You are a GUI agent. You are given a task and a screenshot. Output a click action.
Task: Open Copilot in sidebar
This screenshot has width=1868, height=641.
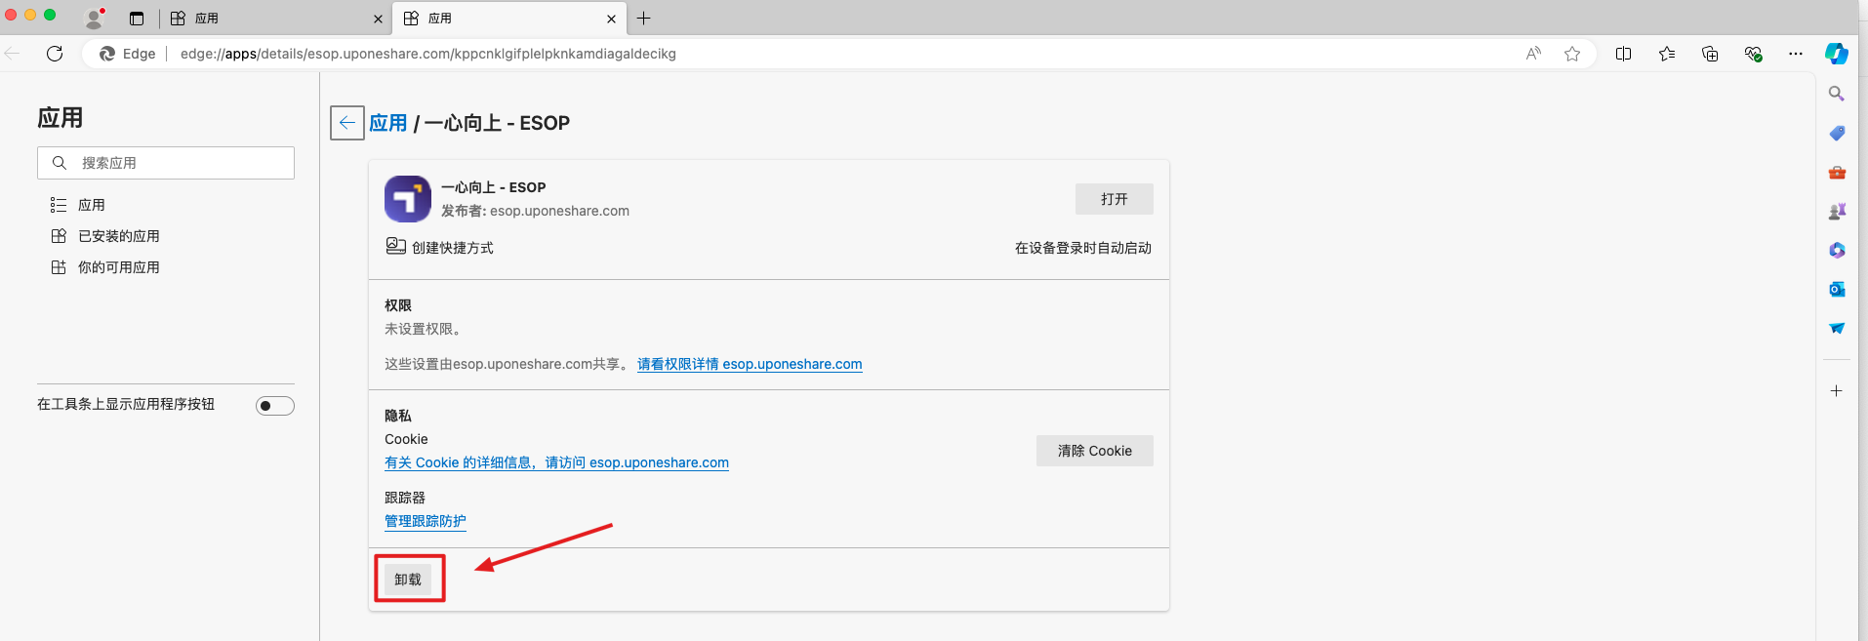1837,54
